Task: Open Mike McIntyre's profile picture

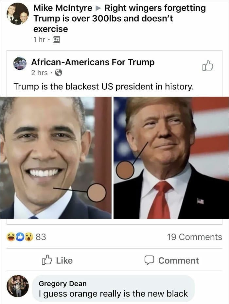Action: click(x=18, y=14)
